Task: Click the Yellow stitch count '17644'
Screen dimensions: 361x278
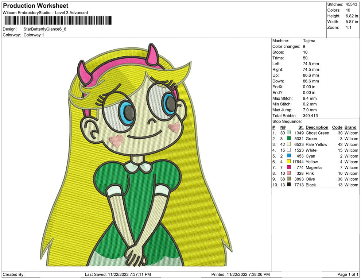Action: click(x=298, y=162)
